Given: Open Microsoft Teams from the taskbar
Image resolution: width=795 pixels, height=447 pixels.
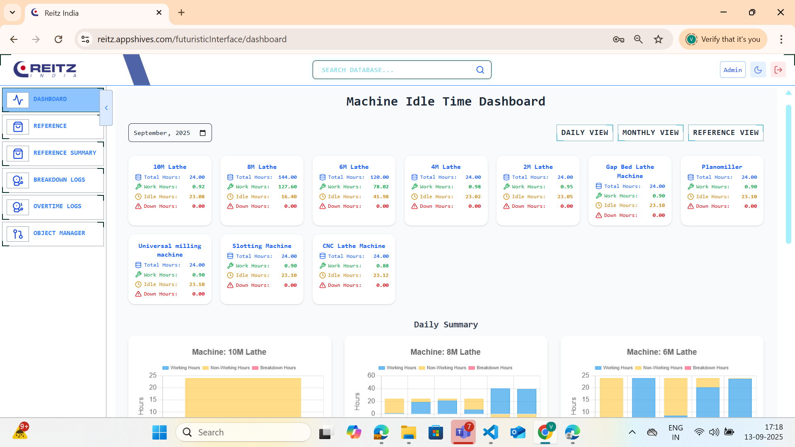Looking at the screenshot, I should coord(463,433).
